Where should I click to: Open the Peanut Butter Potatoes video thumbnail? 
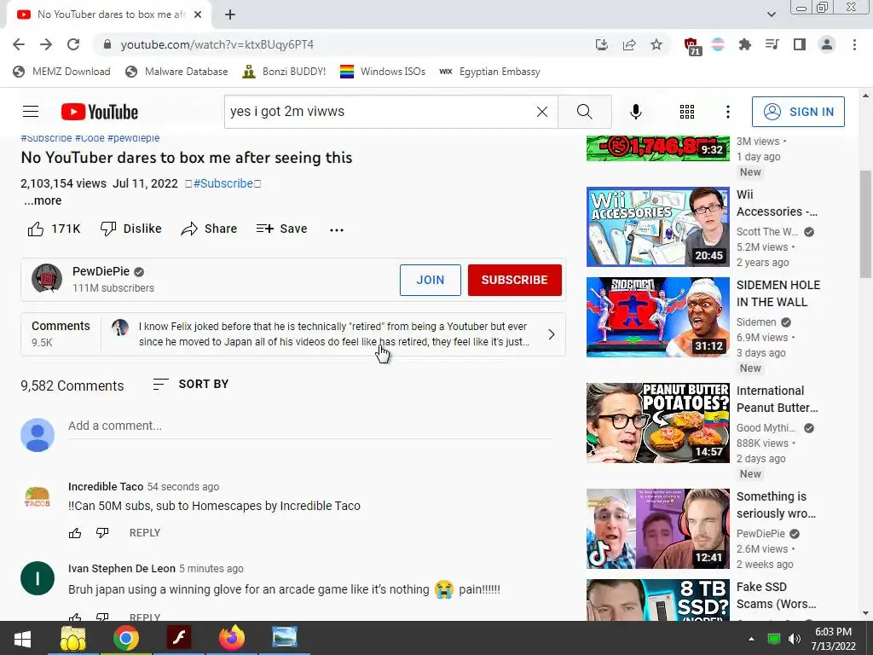657,423
